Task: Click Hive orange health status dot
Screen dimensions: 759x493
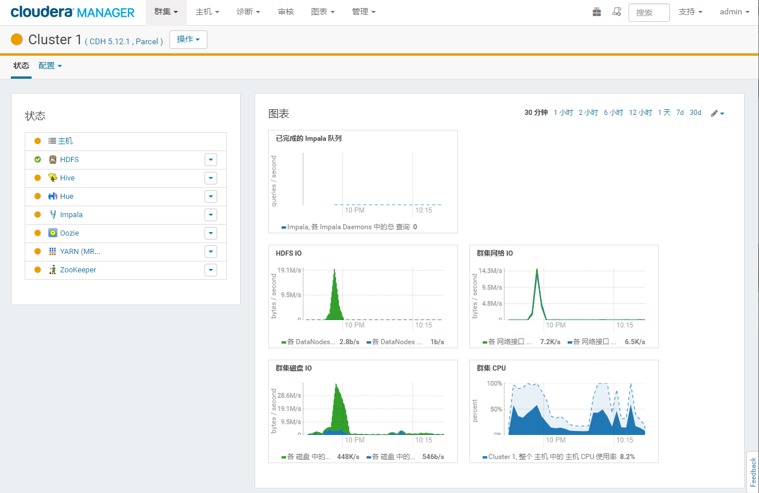Action: [x=37, y=178]
